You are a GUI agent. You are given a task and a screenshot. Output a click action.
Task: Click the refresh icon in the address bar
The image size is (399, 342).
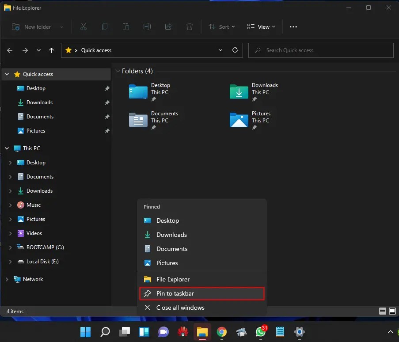click(235, 50)
